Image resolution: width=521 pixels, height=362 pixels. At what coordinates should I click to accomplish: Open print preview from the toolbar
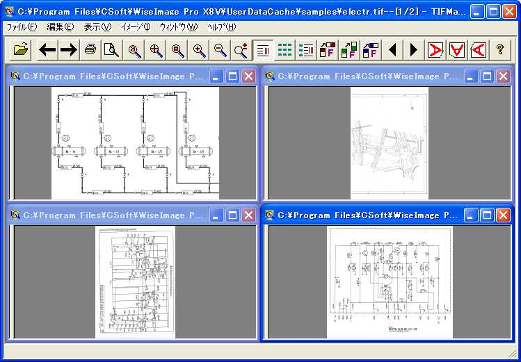click(111, 49)
